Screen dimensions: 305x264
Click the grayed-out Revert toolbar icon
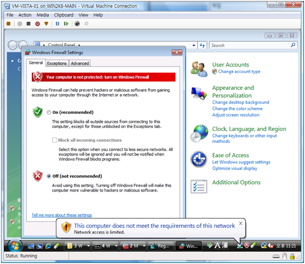point(87,24)
